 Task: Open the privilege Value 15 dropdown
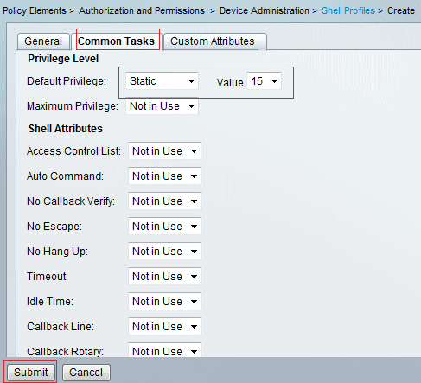pos(264,81)
